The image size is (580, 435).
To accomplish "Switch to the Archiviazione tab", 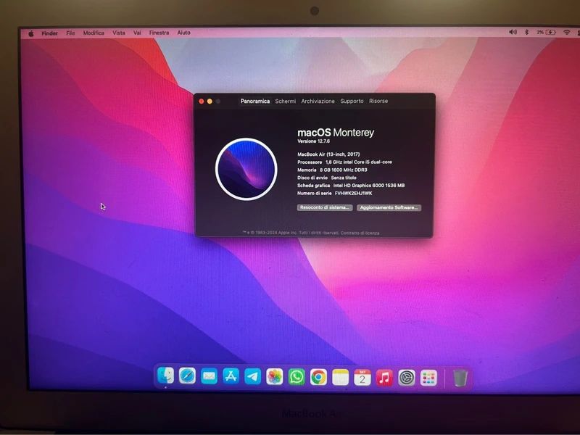I will (x=318, y=101).
